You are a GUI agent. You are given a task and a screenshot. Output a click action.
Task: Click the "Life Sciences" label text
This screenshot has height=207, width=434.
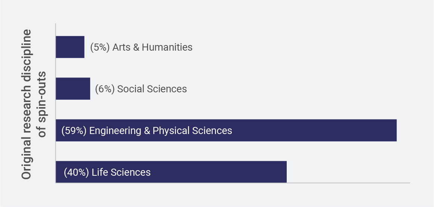[x=121, y=172]
